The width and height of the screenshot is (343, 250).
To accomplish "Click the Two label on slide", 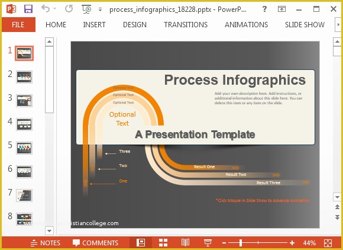I will point(123,166).
